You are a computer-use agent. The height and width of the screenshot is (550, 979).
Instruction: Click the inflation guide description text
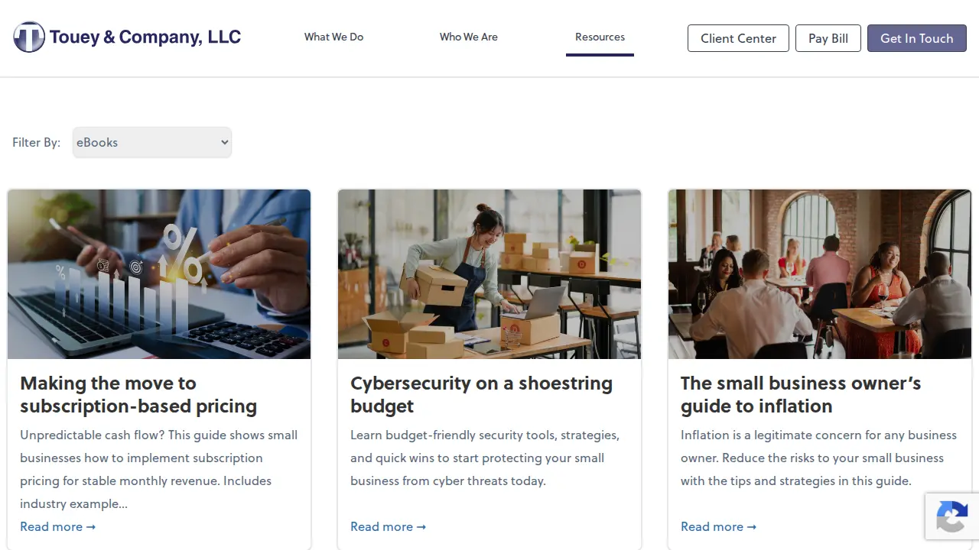coord(818,458)
